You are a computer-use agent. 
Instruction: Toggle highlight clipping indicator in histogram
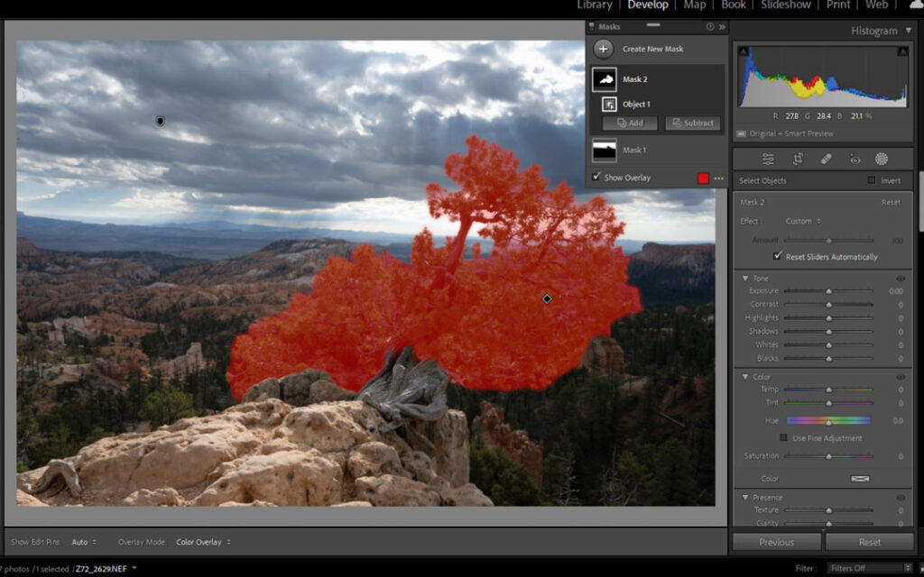tap(902, 51)
